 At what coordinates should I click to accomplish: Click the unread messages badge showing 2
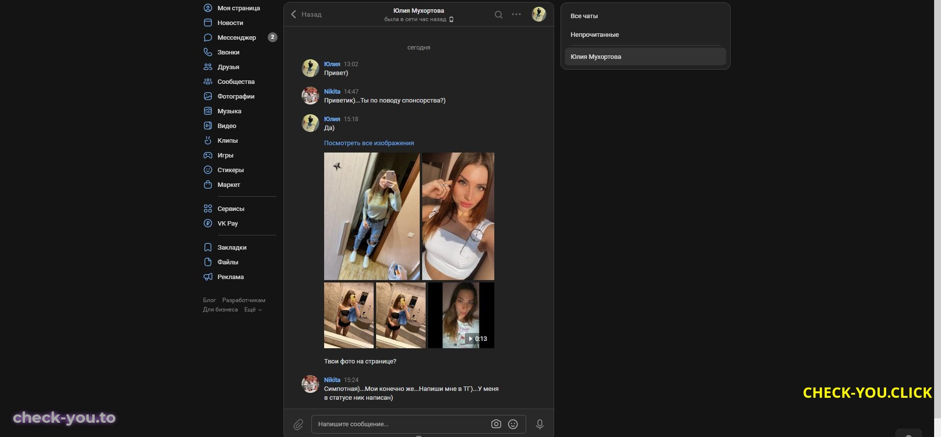(273, 37)
